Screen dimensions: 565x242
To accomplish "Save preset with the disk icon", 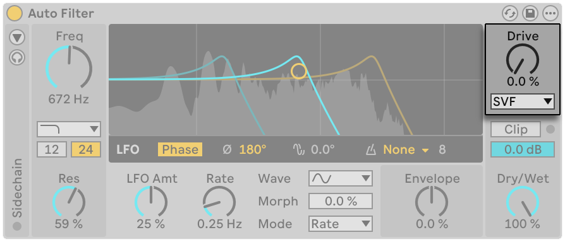I will pyautogui.click(x=530, y=14).
